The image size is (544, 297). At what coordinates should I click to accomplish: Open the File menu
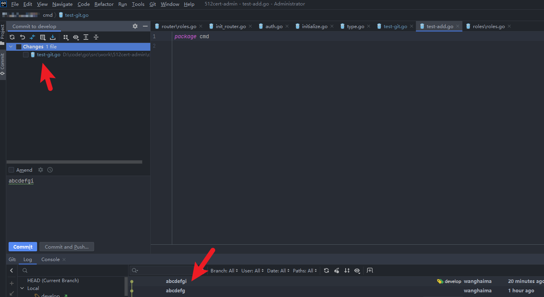point(15,4)
